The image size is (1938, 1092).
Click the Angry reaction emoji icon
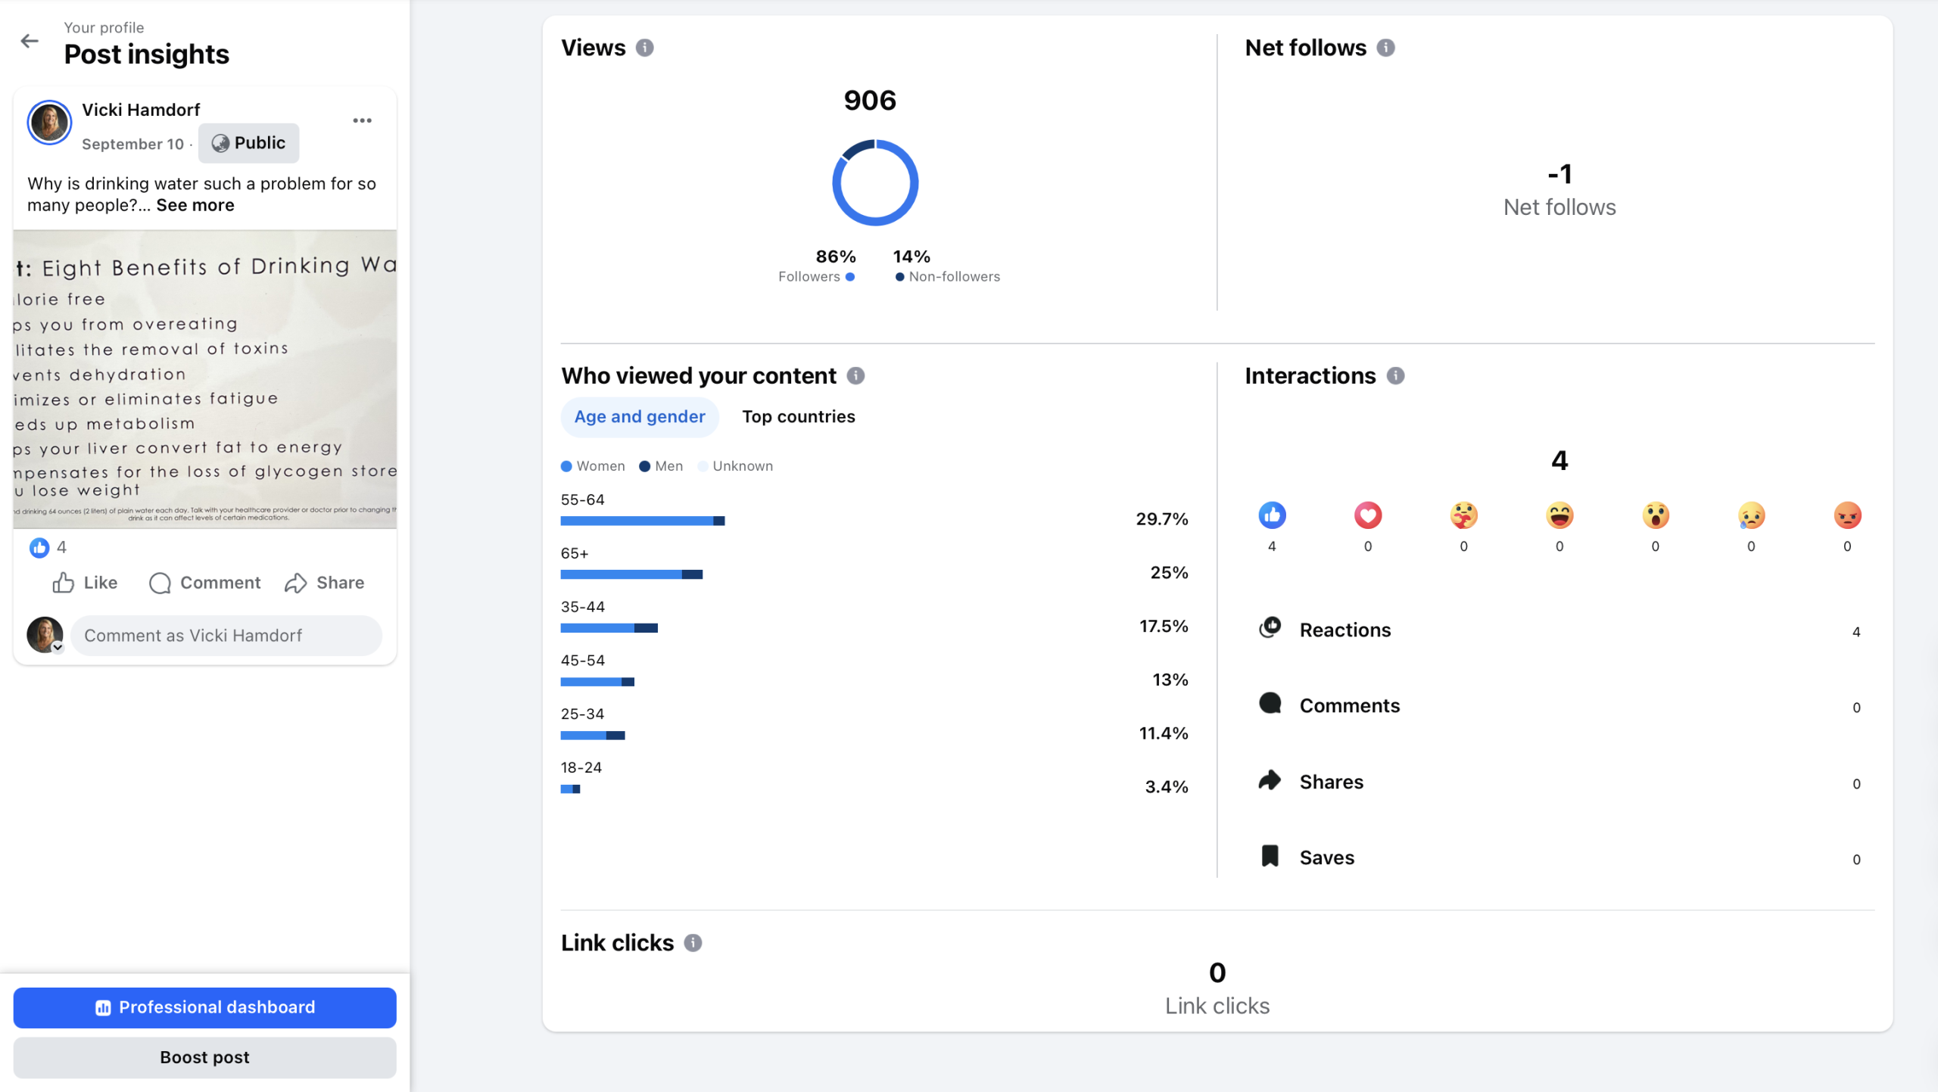pos(1846,515)
